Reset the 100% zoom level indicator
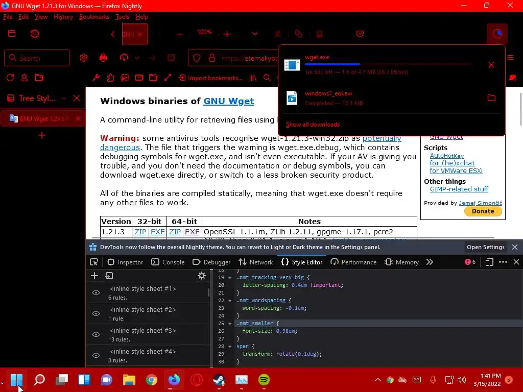 (204, 32)
